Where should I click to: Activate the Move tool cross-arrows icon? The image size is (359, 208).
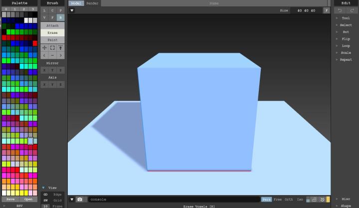44,48
